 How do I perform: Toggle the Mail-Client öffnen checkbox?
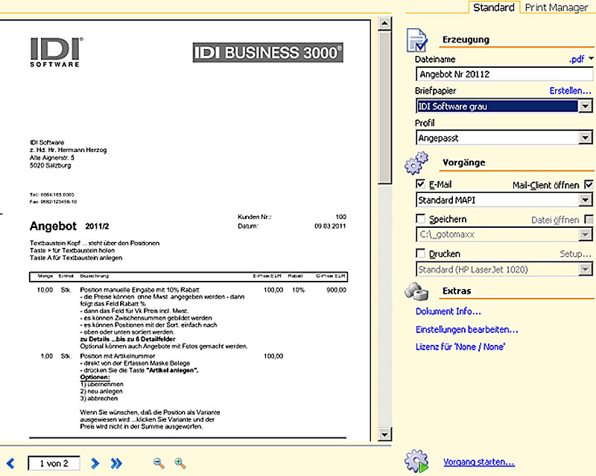point(589,185)
